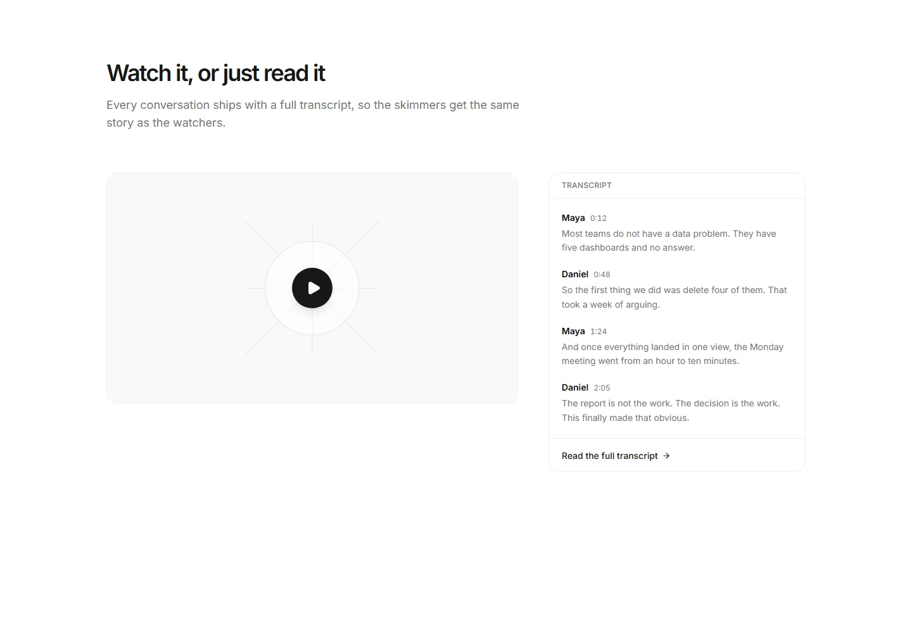Click the Daniel speaker name at 2:05

click(575, 387)
